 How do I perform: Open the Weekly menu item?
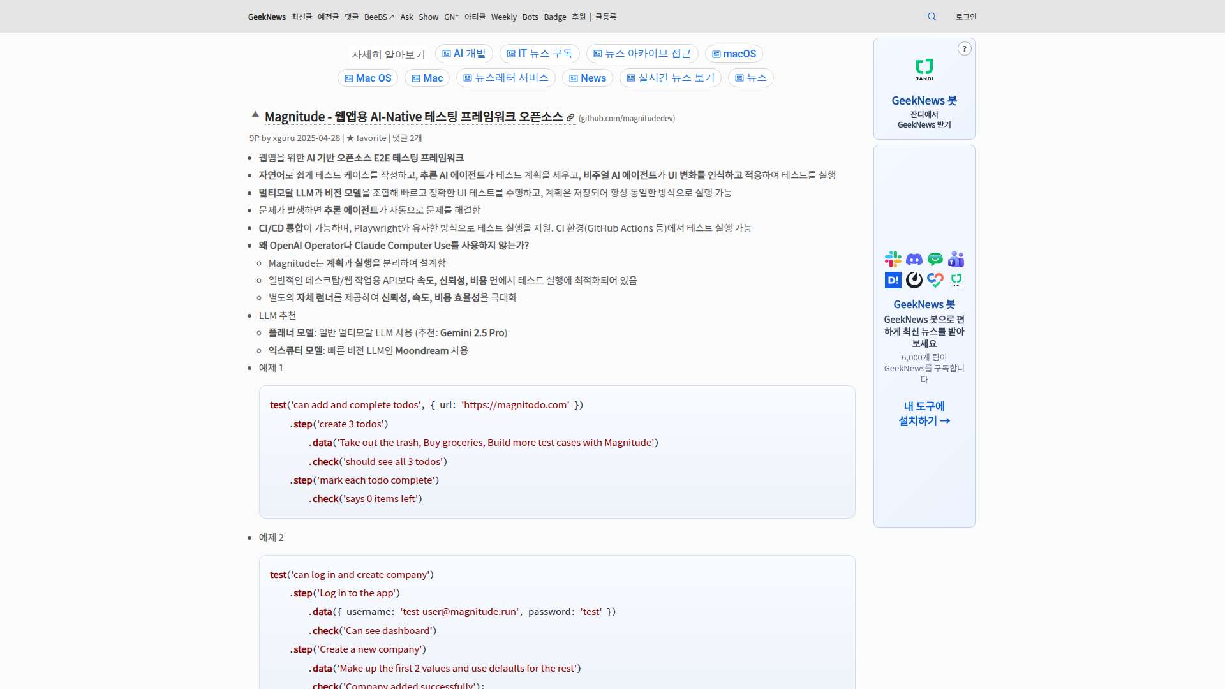(x=503, y=17)
